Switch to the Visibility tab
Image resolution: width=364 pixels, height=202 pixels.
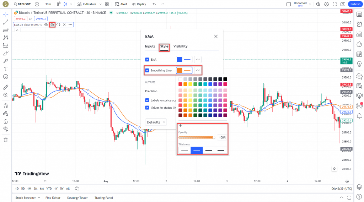[180, 47]
